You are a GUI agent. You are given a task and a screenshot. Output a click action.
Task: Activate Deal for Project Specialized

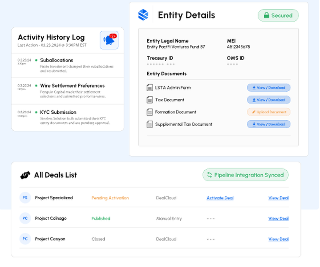(220, 198)
